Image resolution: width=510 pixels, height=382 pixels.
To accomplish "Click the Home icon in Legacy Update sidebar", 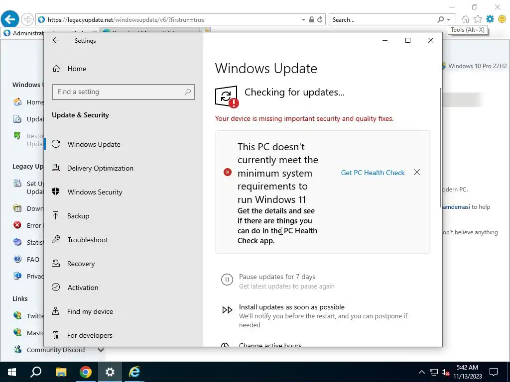I will pyautogui.click(x=17, y=102).
